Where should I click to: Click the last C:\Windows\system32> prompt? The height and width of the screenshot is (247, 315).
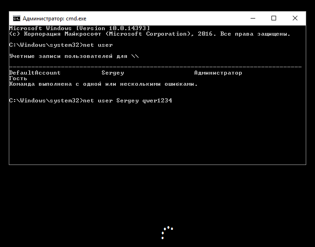46,101
